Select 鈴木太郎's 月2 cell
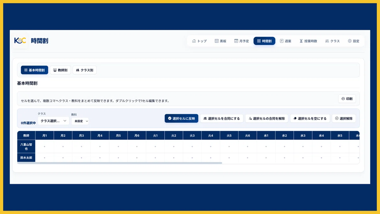Image resolution: width=380 pixels, height=214 pixels. (63, 158)
